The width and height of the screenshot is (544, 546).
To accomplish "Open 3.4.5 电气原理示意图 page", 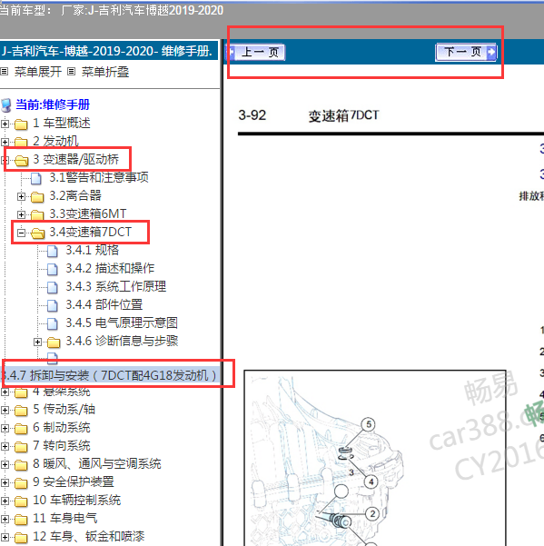I will pyautogui.click(x=122, y=323).
